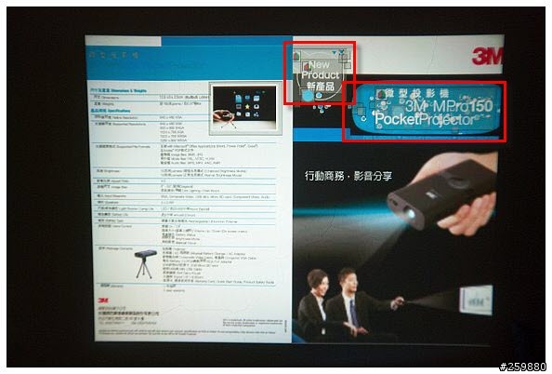
Task: Click the small red 3M logo on the spec page
Action: click(103, 301)
